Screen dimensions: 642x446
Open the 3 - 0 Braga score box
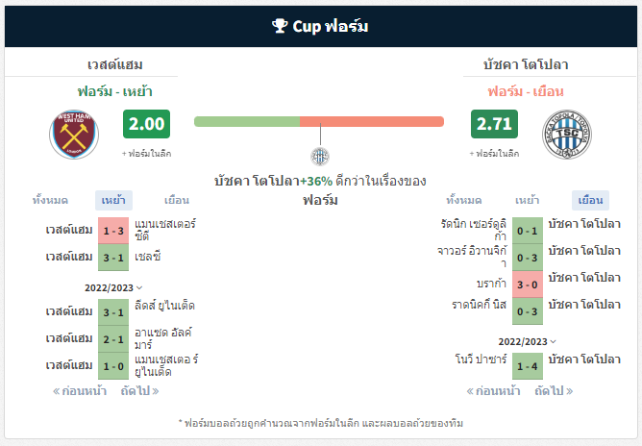528,285
